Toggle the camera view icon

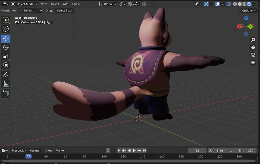click(253, 55)
